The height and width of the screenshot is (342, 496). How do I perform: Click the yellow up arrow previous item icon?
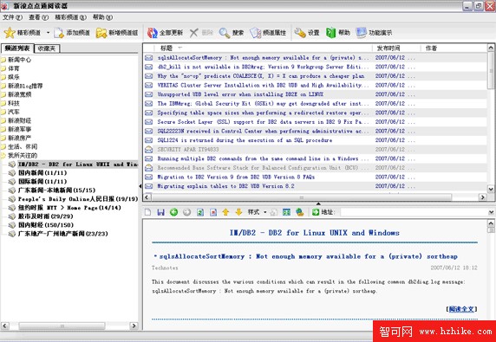225,212
